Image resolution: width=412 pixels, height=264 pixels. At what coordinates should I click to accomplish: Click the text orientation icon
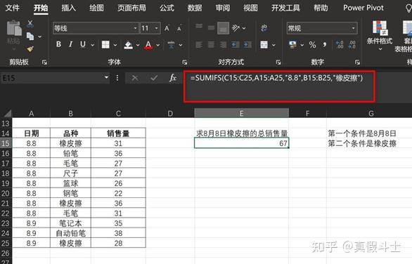pos(236,28)
